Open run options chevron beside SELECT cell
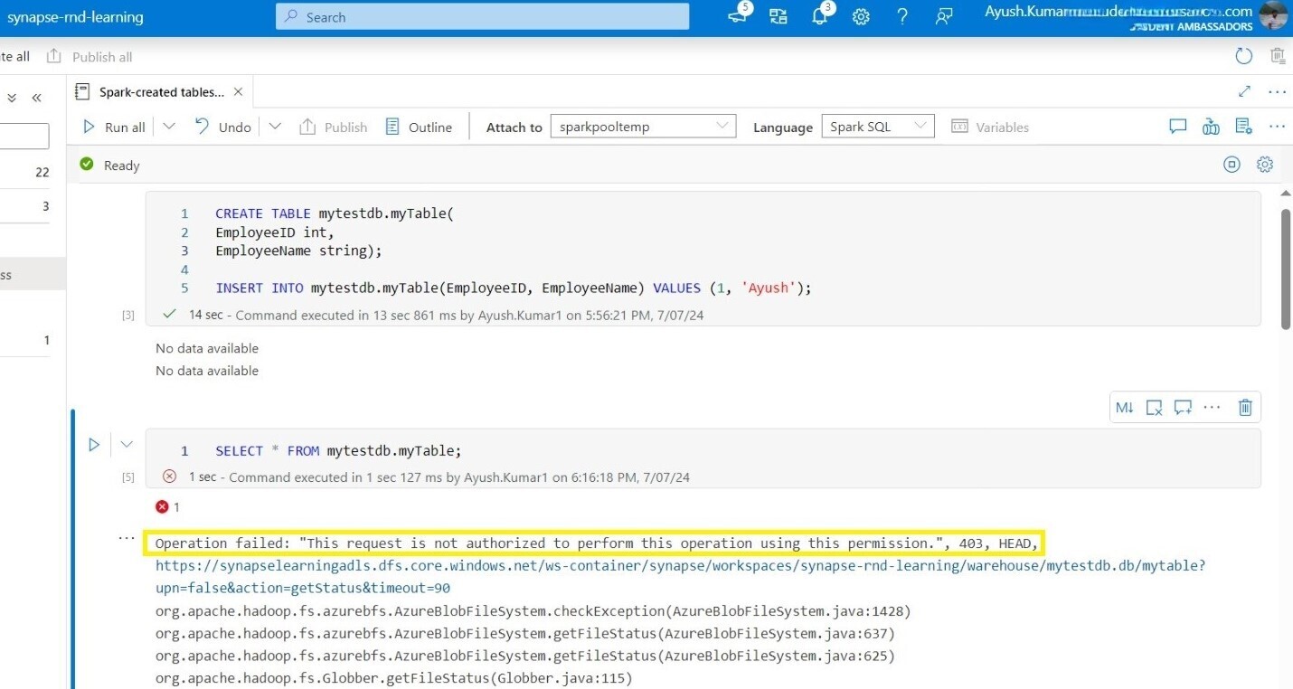Image resolution: width=1293 pixels, height=689 pixels. (x=126, y=444)
